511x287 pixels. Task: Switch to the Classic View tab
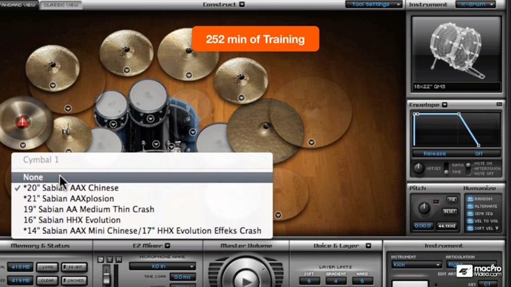61,5
